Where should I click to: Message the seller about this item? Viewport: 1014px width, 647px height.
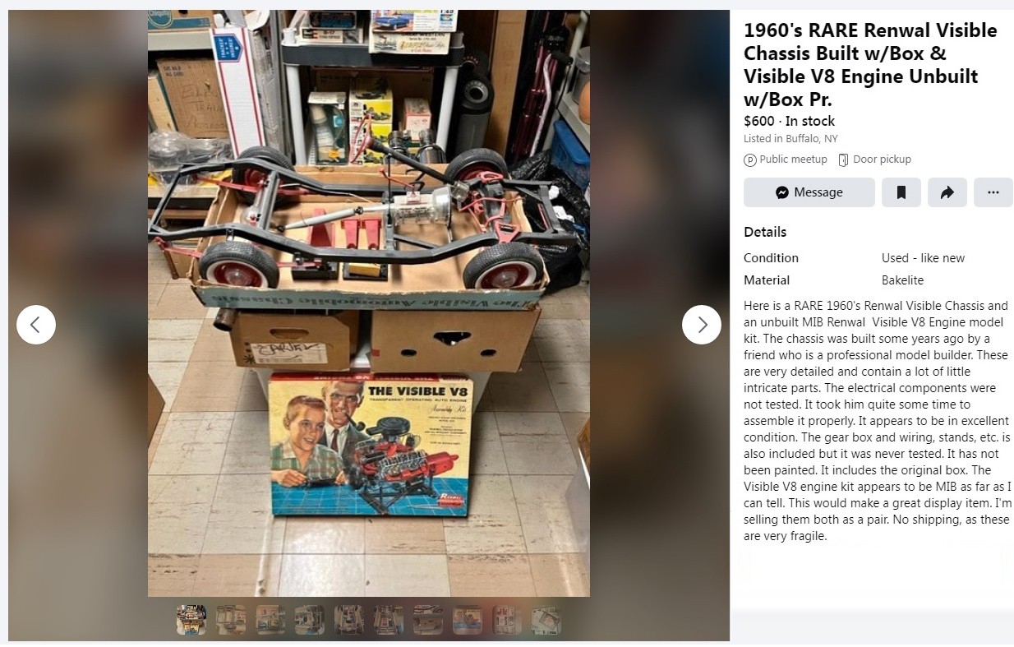809,192
